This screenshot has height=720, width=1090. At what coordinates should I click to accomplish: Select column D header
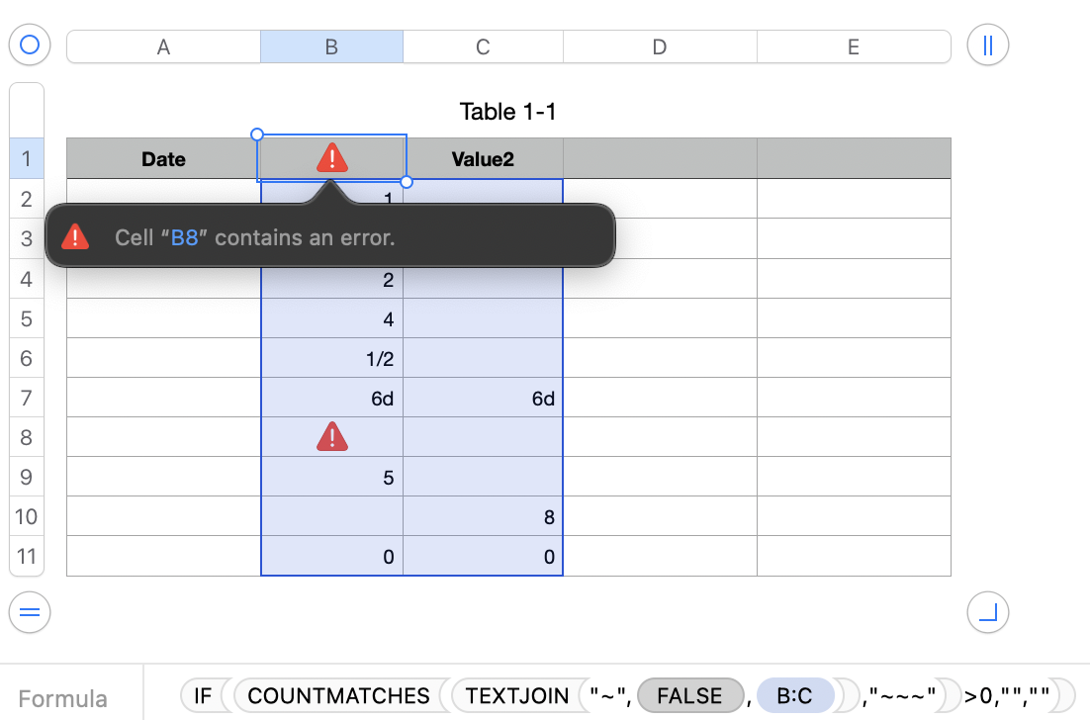pos(660,46)
